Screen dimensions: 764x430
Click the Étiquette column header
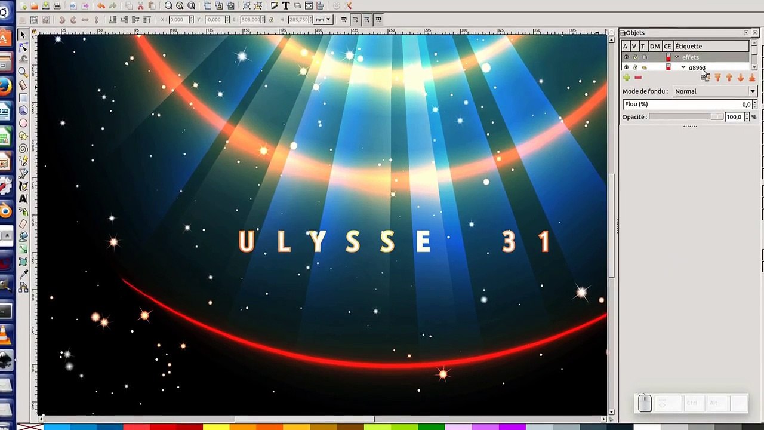point(710,46)
